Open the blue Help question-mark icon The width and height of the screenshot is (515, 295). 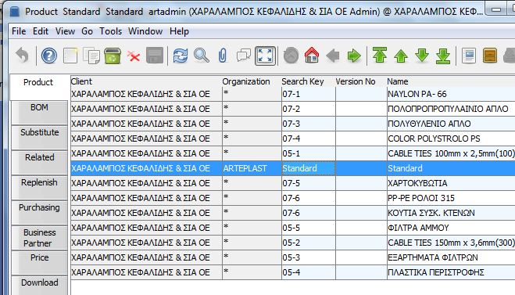tap(49, 56)
